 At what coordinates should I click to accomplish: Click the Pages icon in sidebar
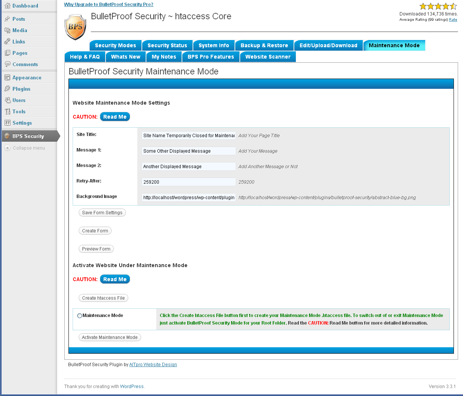[8, 53]
